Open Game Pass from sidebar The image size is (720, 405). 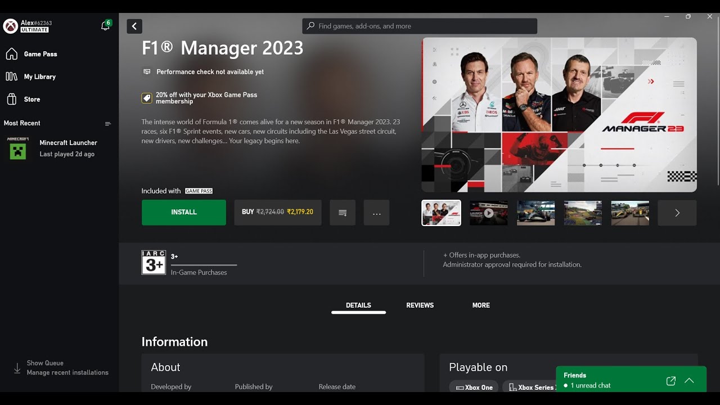40,54
